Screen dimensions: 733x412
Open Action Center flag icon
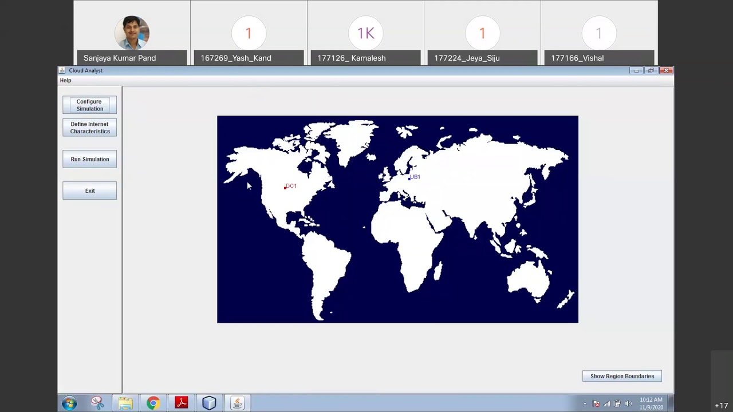596,404
